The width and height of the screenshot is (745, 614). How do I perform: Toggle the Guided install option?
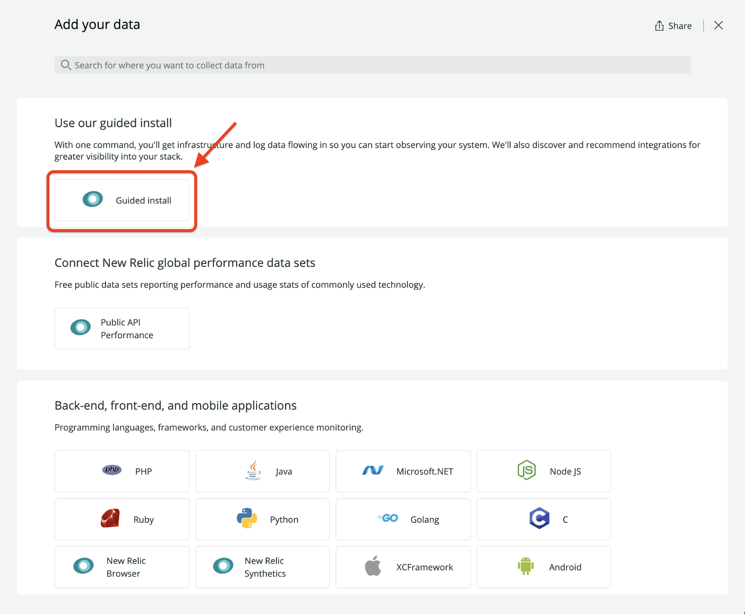tap(123, 200)
